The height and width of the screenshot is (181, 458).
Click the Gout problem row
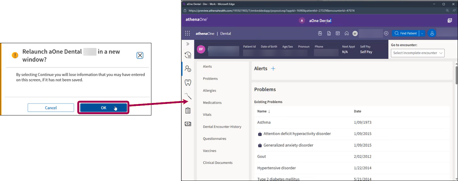[352, 157]
